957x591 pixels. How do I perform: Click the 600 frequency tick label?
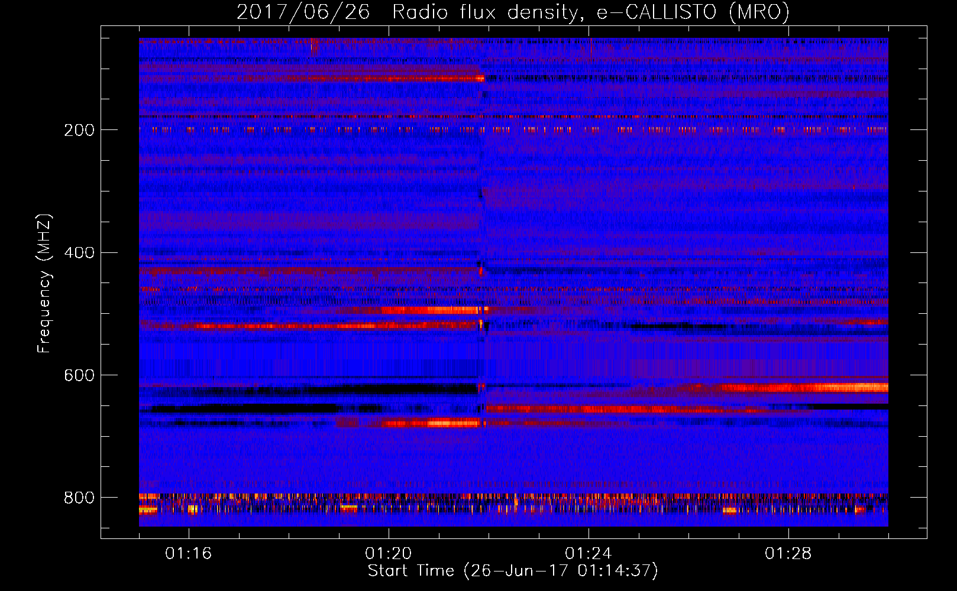click(79, 376)
